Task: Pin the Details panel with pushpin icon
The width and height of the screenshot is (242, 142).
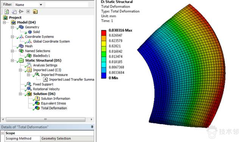Action: 92,127
